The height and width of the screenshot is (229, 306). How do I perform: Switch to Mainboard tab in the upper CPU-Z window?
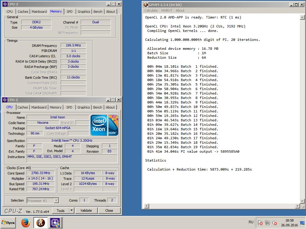pos(39,12)
